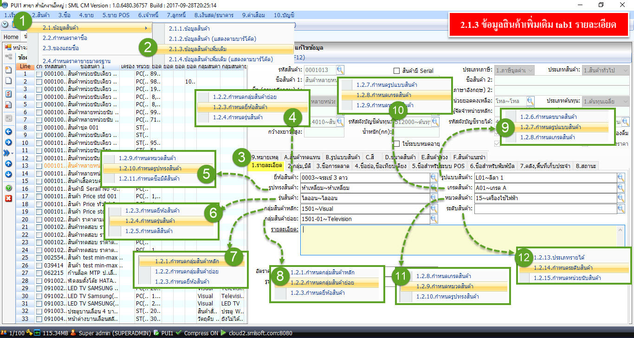Open the 5.ขาย POS menu

tap(116, 15)
